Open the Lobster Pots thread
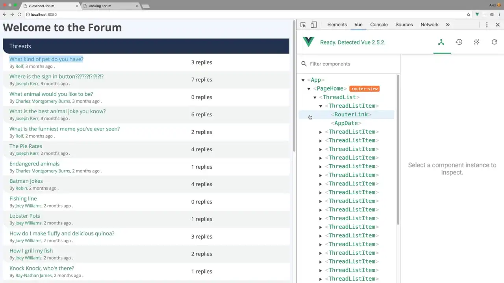 click(x=25, y=216)
